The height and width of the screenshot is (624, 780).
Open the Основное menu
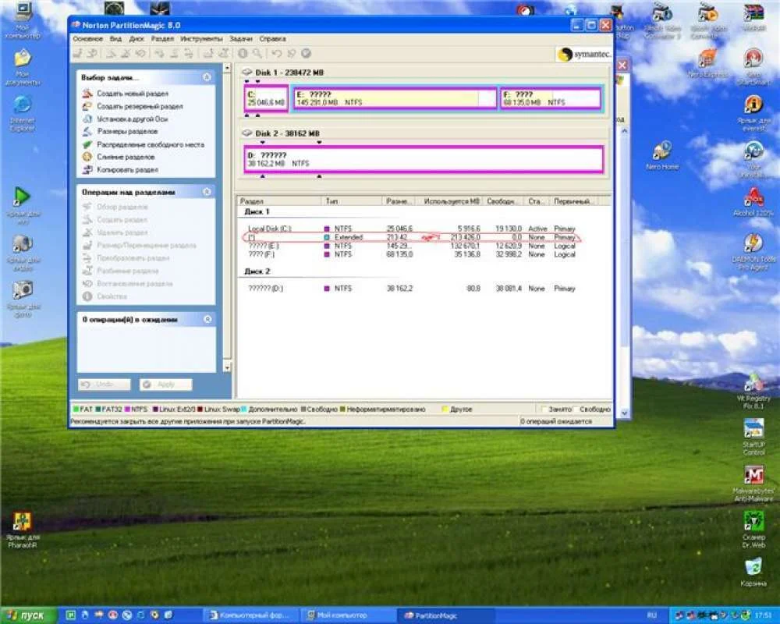pos(87,39)
